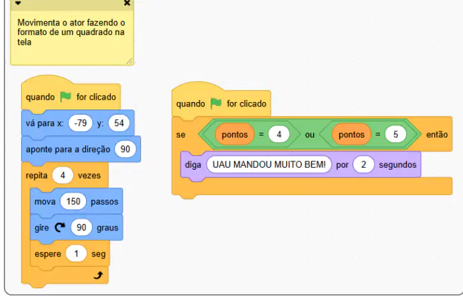Edit direction value 90 in aponte block

click(125, 149)
